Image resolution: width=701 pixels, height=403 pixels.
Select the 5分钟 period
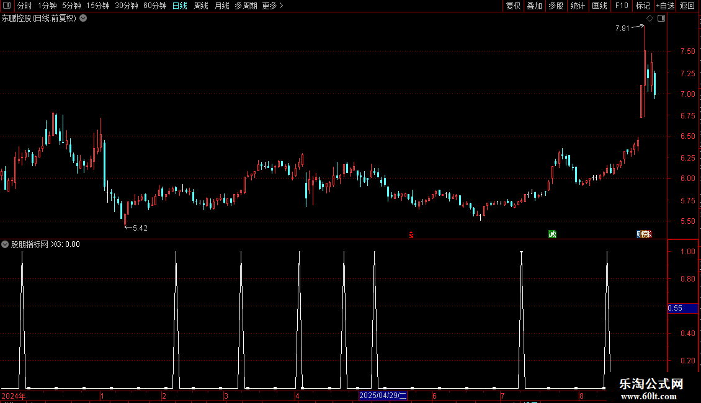click(71, 6)
